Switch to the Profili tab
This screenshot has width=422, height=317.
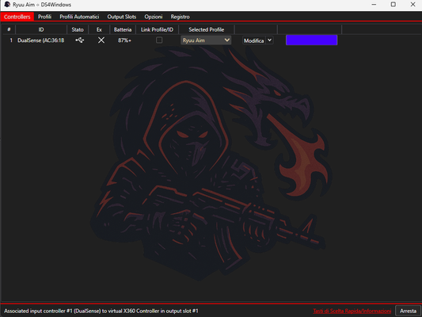click(x=44, y=17)
